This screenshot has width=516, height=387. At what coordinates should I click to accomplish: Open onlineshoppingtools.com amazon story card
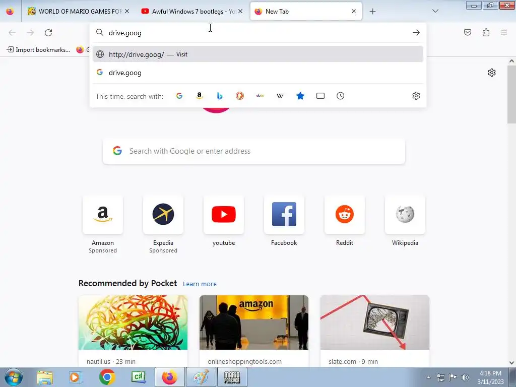[x=254, y=331]
